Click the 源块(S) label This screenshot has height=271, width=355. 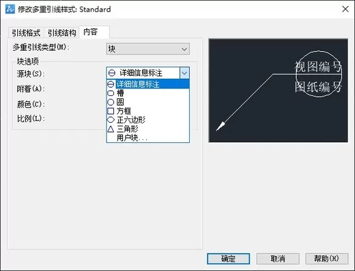31,74
